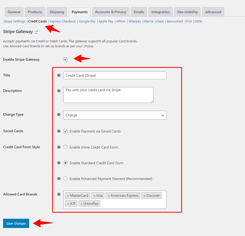Open the Charge Type dropdown
The image size is (245, 236).
pos(115,115)
